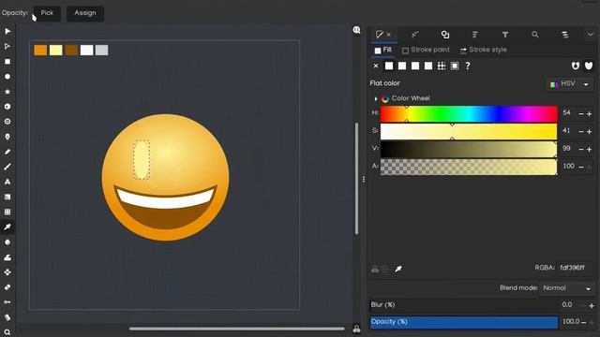Open the Fill and Stroke dialog tab
This screenshot has height=337, width=600.
(380, 35)
